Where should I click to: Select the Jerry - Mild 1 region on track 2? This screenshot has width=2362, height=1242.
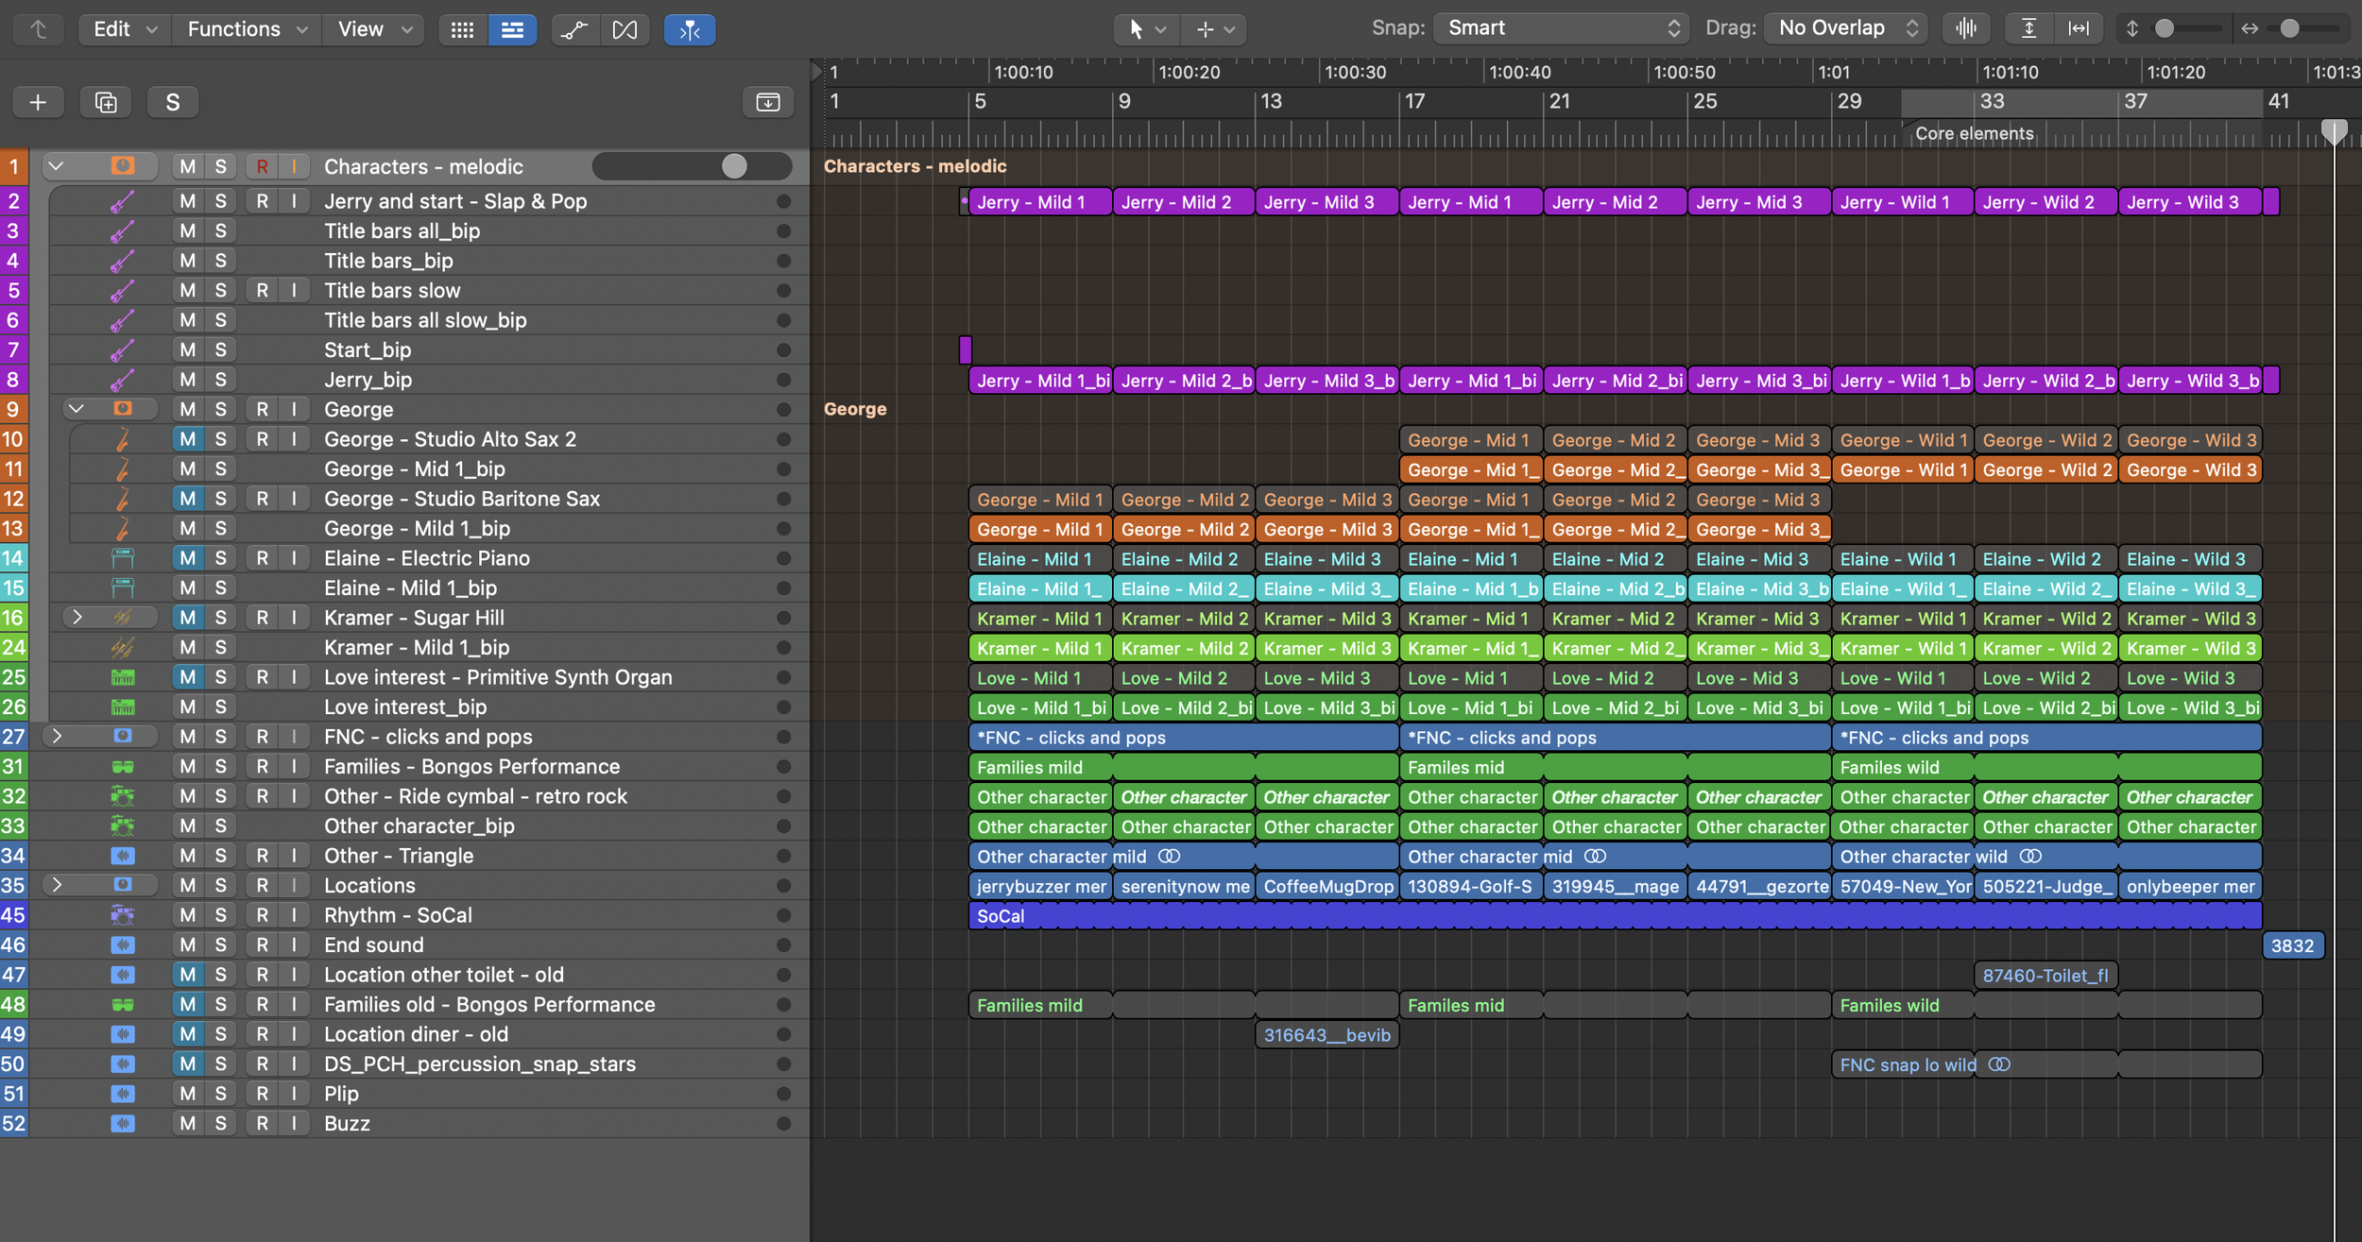[x=1040, y=202]
